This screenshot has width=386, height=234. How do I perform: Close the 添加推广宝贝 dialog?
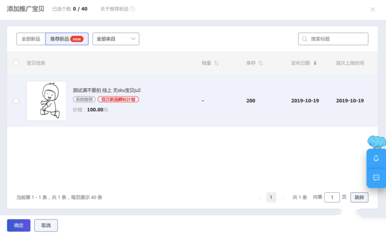(x=373, y=9)
